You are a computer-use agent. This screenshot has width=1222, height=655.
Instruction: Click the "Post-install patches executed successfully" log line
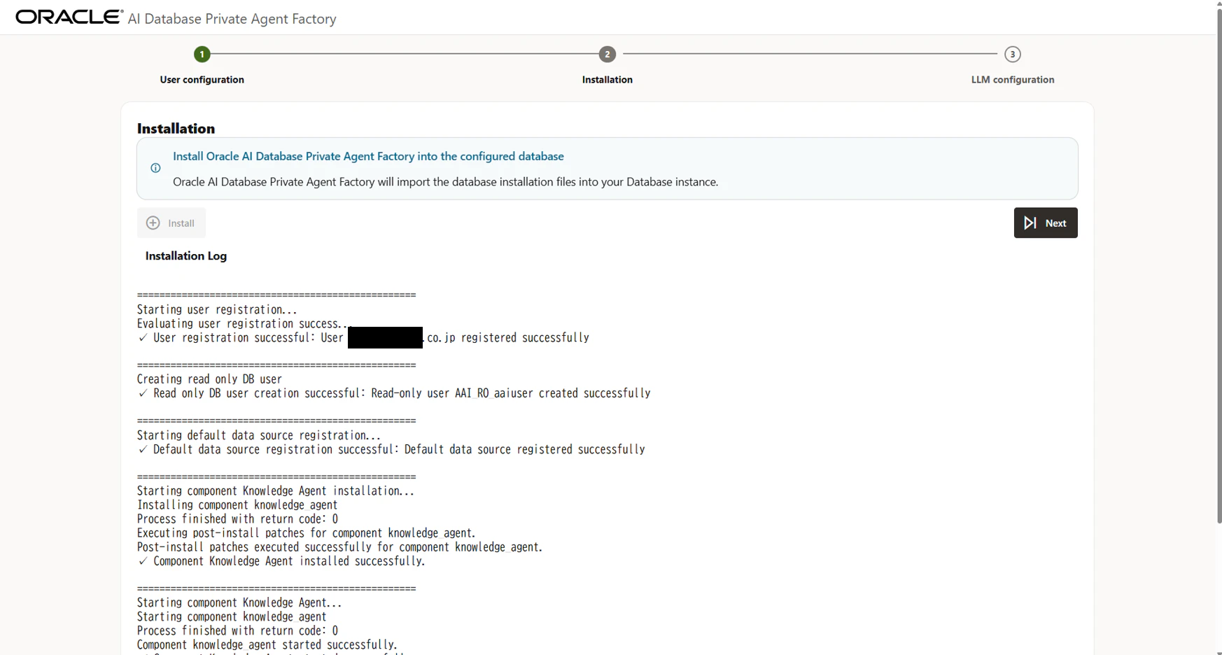coord(340,547)
